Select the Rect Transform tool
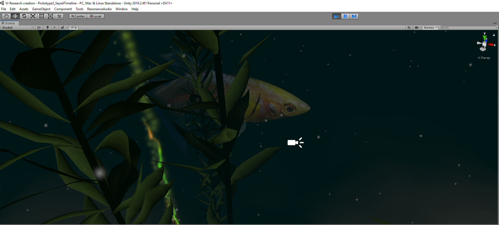Image resolution: width=499 pixels, height=225 pixels. (x=42, y=16)
